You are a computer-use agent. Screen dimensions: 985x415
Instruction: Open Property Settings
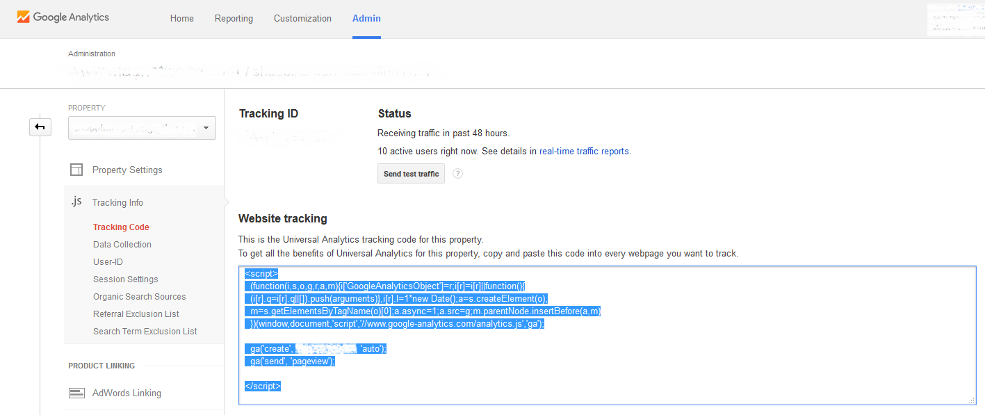[x=127, y=170]
